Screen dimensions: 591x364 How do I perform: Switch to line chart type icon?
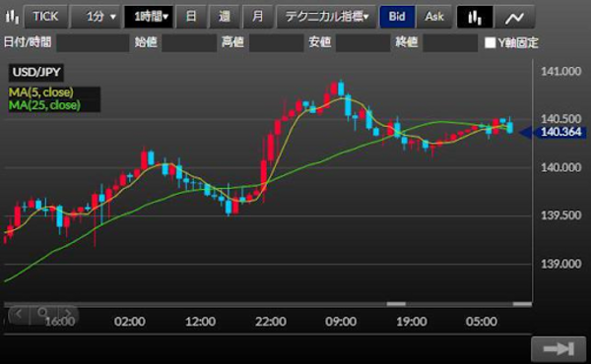point(514,17)
